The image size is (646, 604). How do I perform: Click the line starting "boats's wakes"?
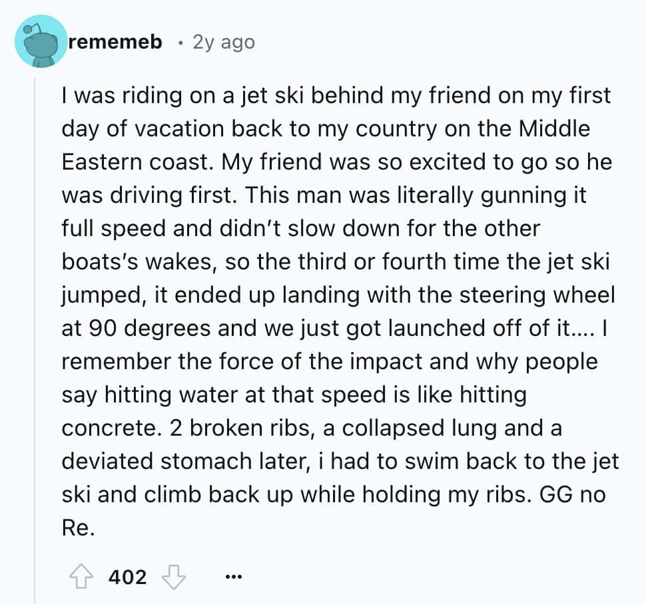(336, 262)
